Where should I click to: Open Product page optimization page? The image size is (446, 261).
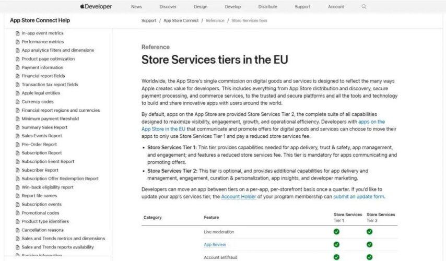point(48,59)
